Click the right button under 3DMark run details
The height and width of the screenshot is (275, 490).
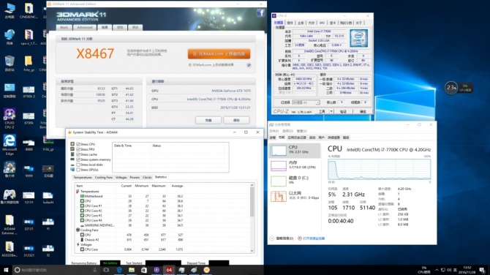236,120
